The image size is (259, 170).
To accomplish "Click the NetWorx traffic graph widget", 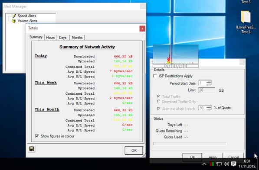I will tap(175, 54).
